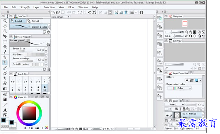Screen dimensions: 220x134
Task: Rotate left in Navigator panel
Action: (x=187, y=36)
